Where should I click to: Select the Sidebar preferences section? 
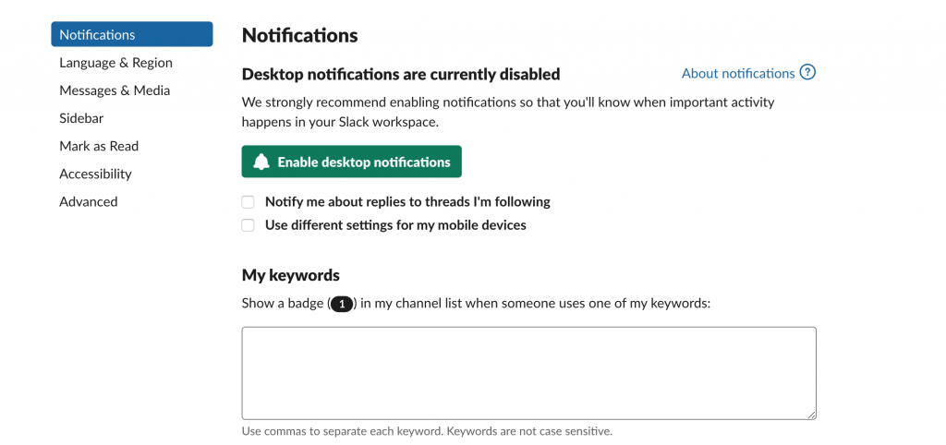[x=81, y=118]
